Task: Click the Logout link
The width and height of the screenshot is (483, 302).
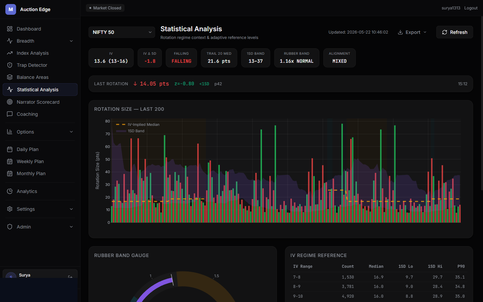Action: click(471, 8)
